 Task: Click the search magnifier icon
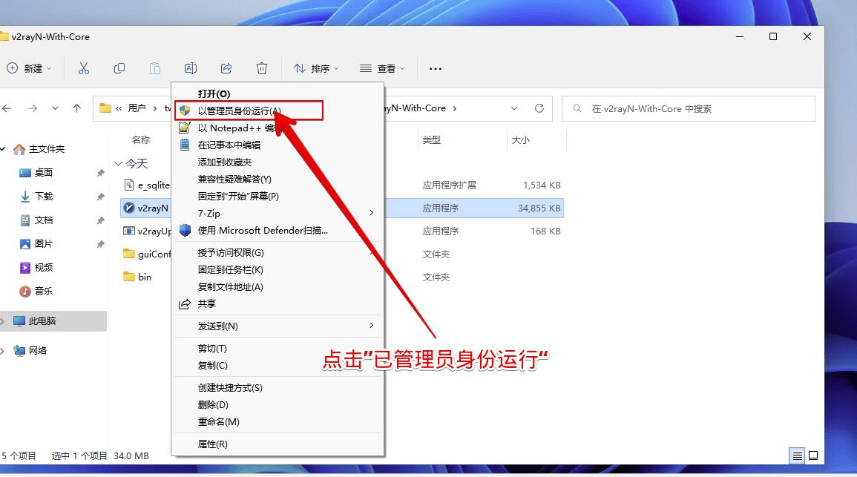[x=577, y=109]
